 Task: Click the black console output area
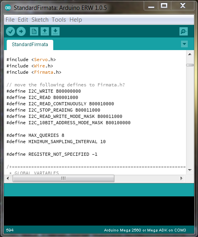99,211
